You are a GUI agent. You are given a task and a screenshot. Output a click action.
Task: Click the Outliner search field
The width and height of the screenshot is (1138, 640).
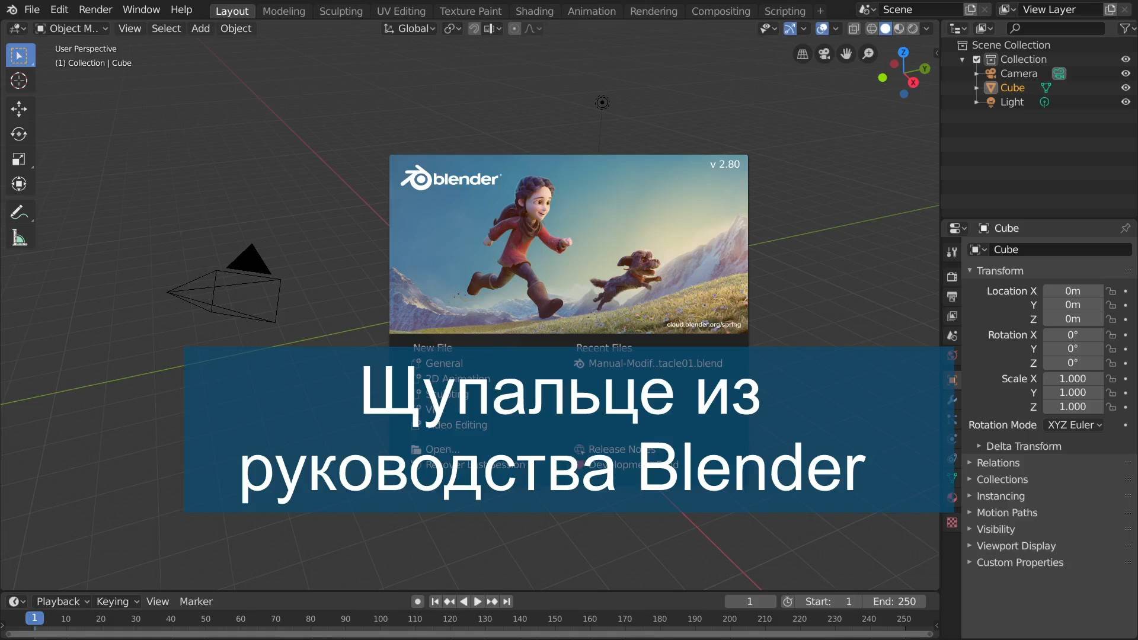click(x=1055, y=28)
